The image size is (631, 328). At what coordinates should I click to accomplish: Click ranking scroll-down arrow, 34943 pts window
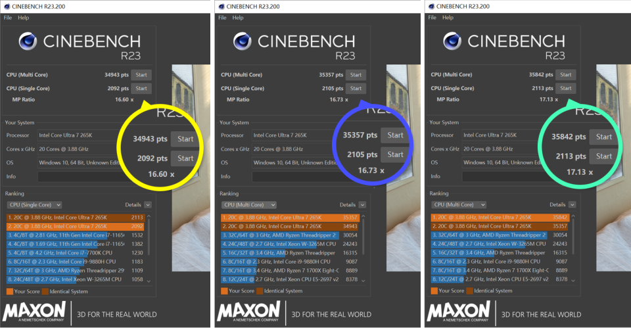pyautogui.click(x=149, y=281)
